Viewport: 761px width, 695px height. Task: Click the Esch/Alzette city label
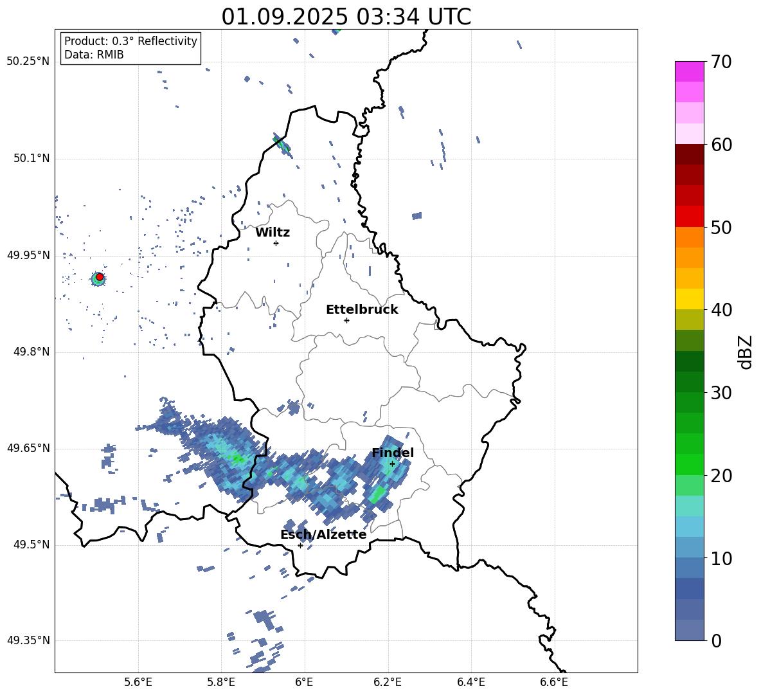[x=323, y=534]
